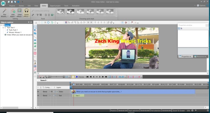Switch to the Properties window tab
The image size is (210, 113).
click(x=186, y=56)
